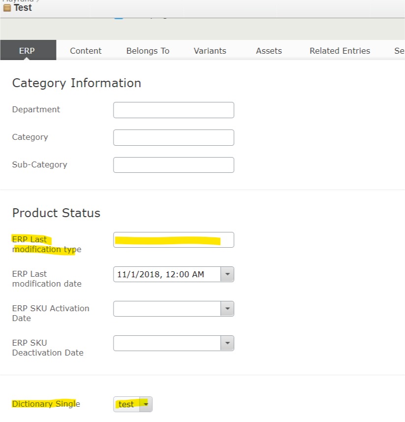Click the Test entry title text
The width and height of the screenshot is (405, 422).
coord(23,8)
